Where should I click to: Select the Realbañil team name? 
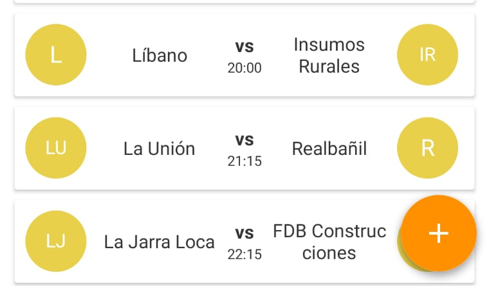329,148
